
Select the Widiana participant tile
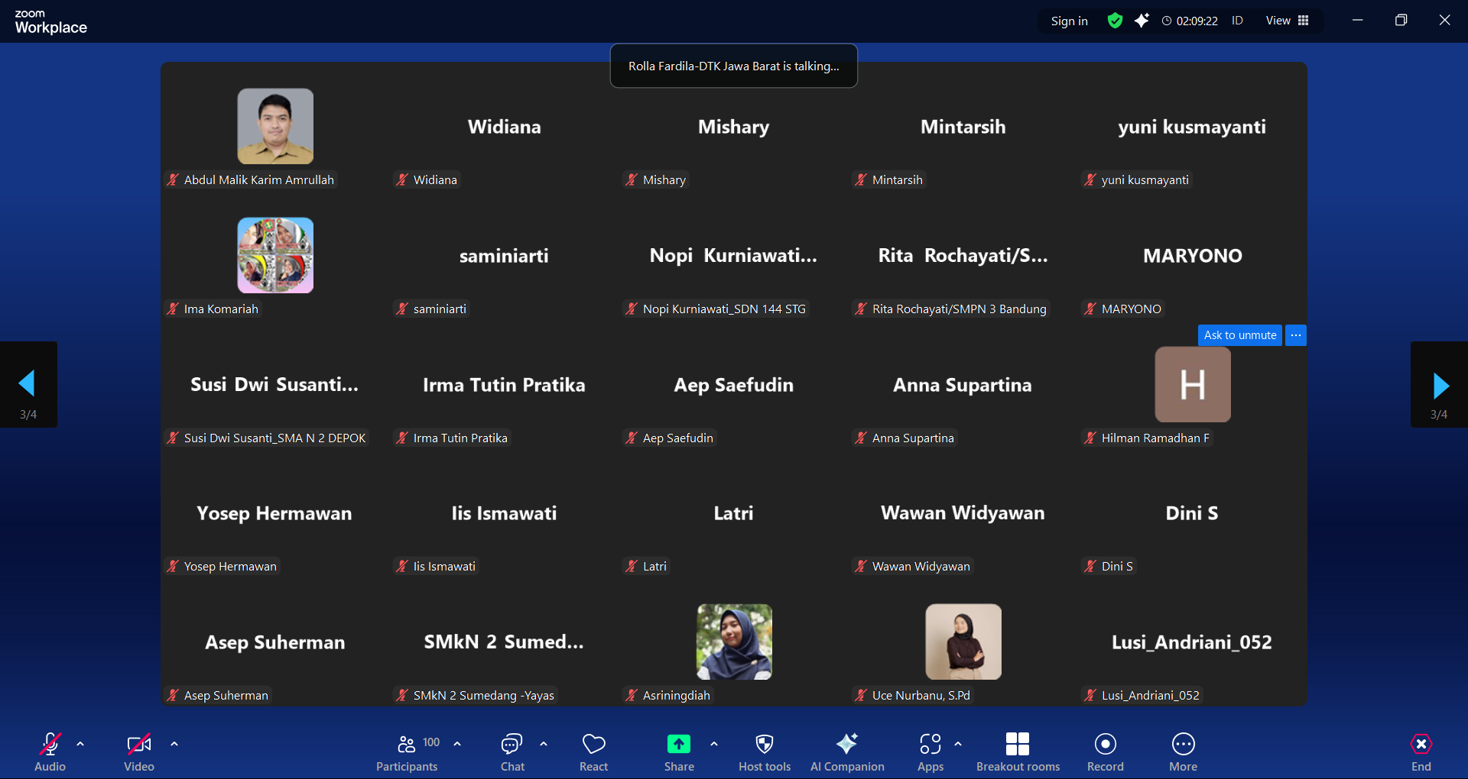[505, 127]
